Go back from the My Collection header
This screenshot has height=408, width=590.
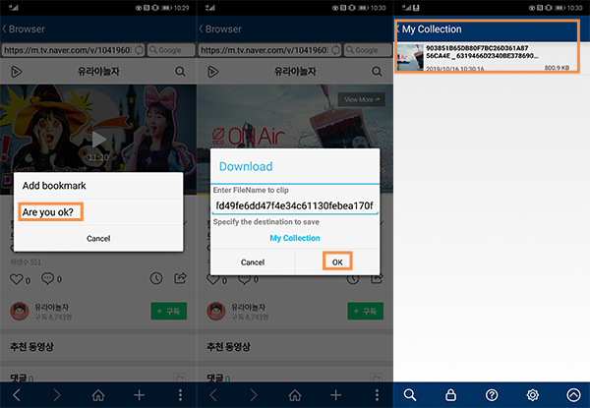click(x=398, y=29)
